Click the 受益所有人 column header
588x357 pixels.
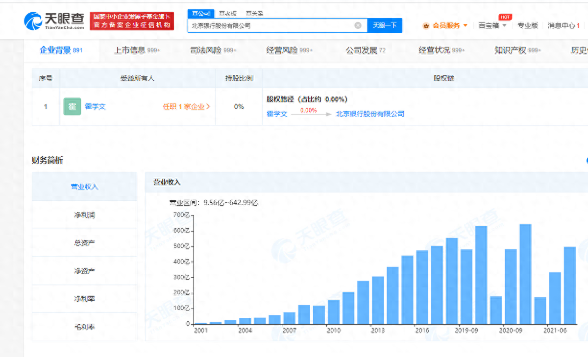[x=137, y=78]
